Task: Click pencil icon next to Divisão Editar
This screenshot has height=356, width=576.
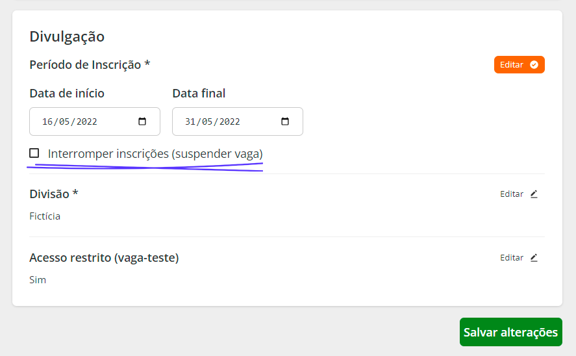Action: coord(534,194)
